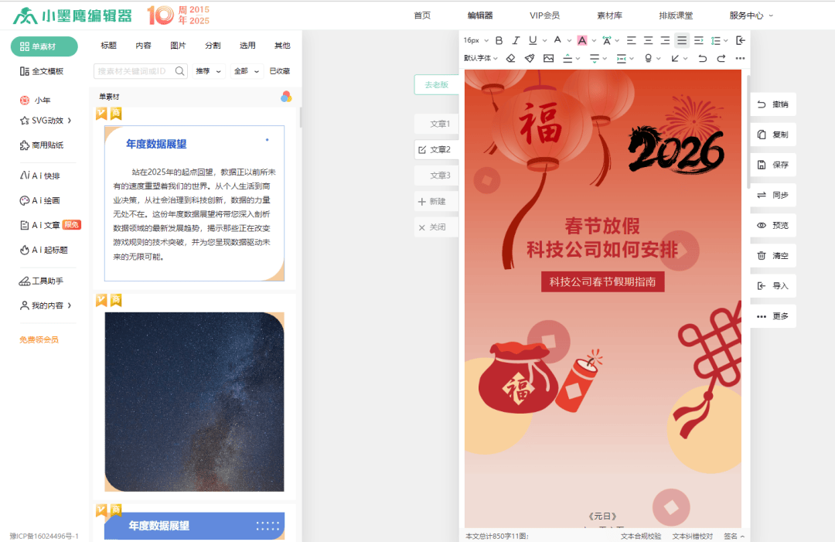Toggle underline formatting
This screenshot has width=835, height=542.
pyautogui.click(x=533, y=40)
